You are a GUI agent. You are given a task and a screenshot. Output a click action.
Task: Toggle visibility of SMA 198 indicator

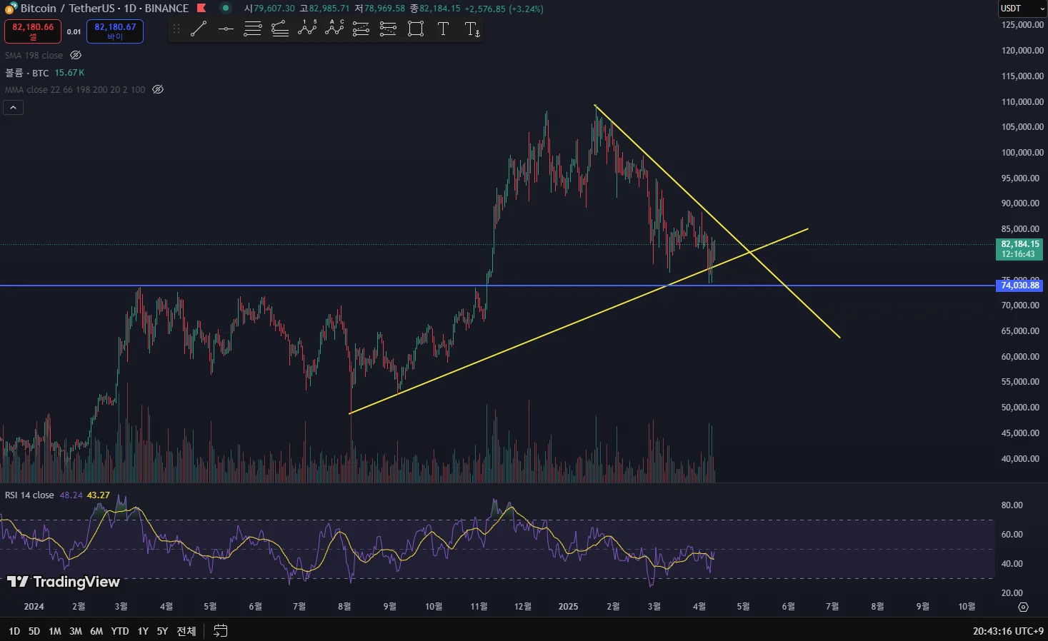pyautogui.click(x=76, y=55)
